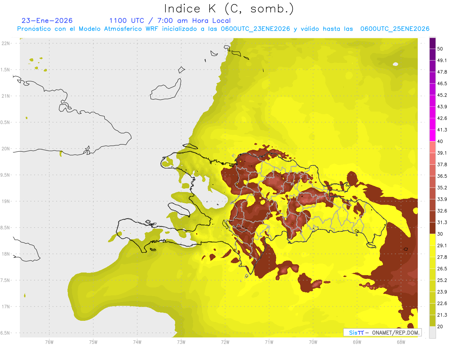Select the '23-Ene-2026' date label
This screenshot has height=347, width=450.
point(47,21)
